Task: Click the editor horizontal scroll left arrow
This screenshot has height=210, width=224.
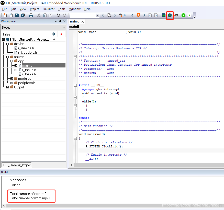Action: [71, 165]
